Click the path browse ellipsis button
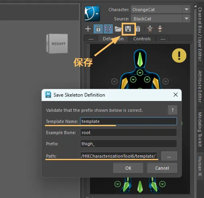Viewport: 204px width, 198px height. coord(169,156)
